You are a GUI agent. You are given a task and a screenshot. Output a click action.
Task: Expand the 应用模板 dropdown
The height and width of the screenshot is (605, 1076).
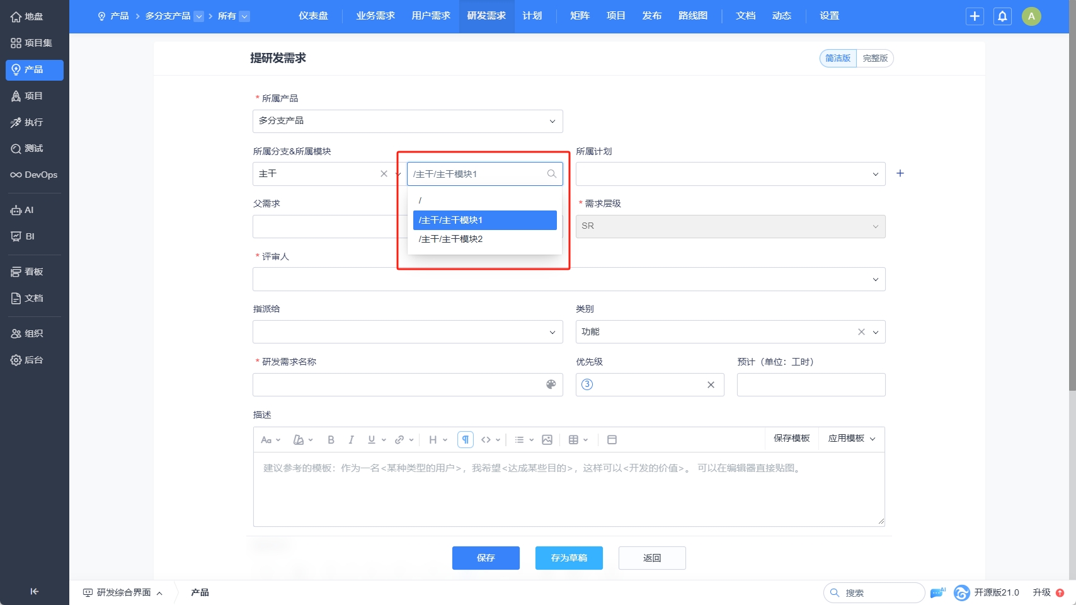pos(851,439)
